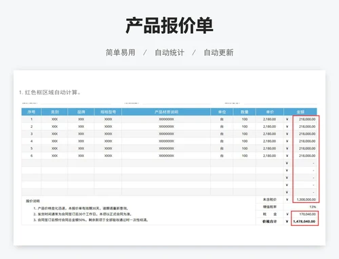Screen dimensions: 339x259
Task: Click the unit 台 cell in row 5
Action: (222, 149)
